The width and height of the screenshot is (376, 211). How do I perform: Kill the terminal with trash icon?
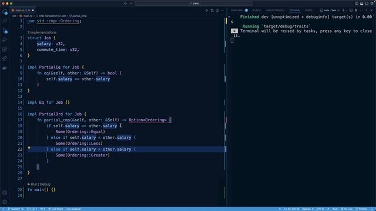(356, 11)
